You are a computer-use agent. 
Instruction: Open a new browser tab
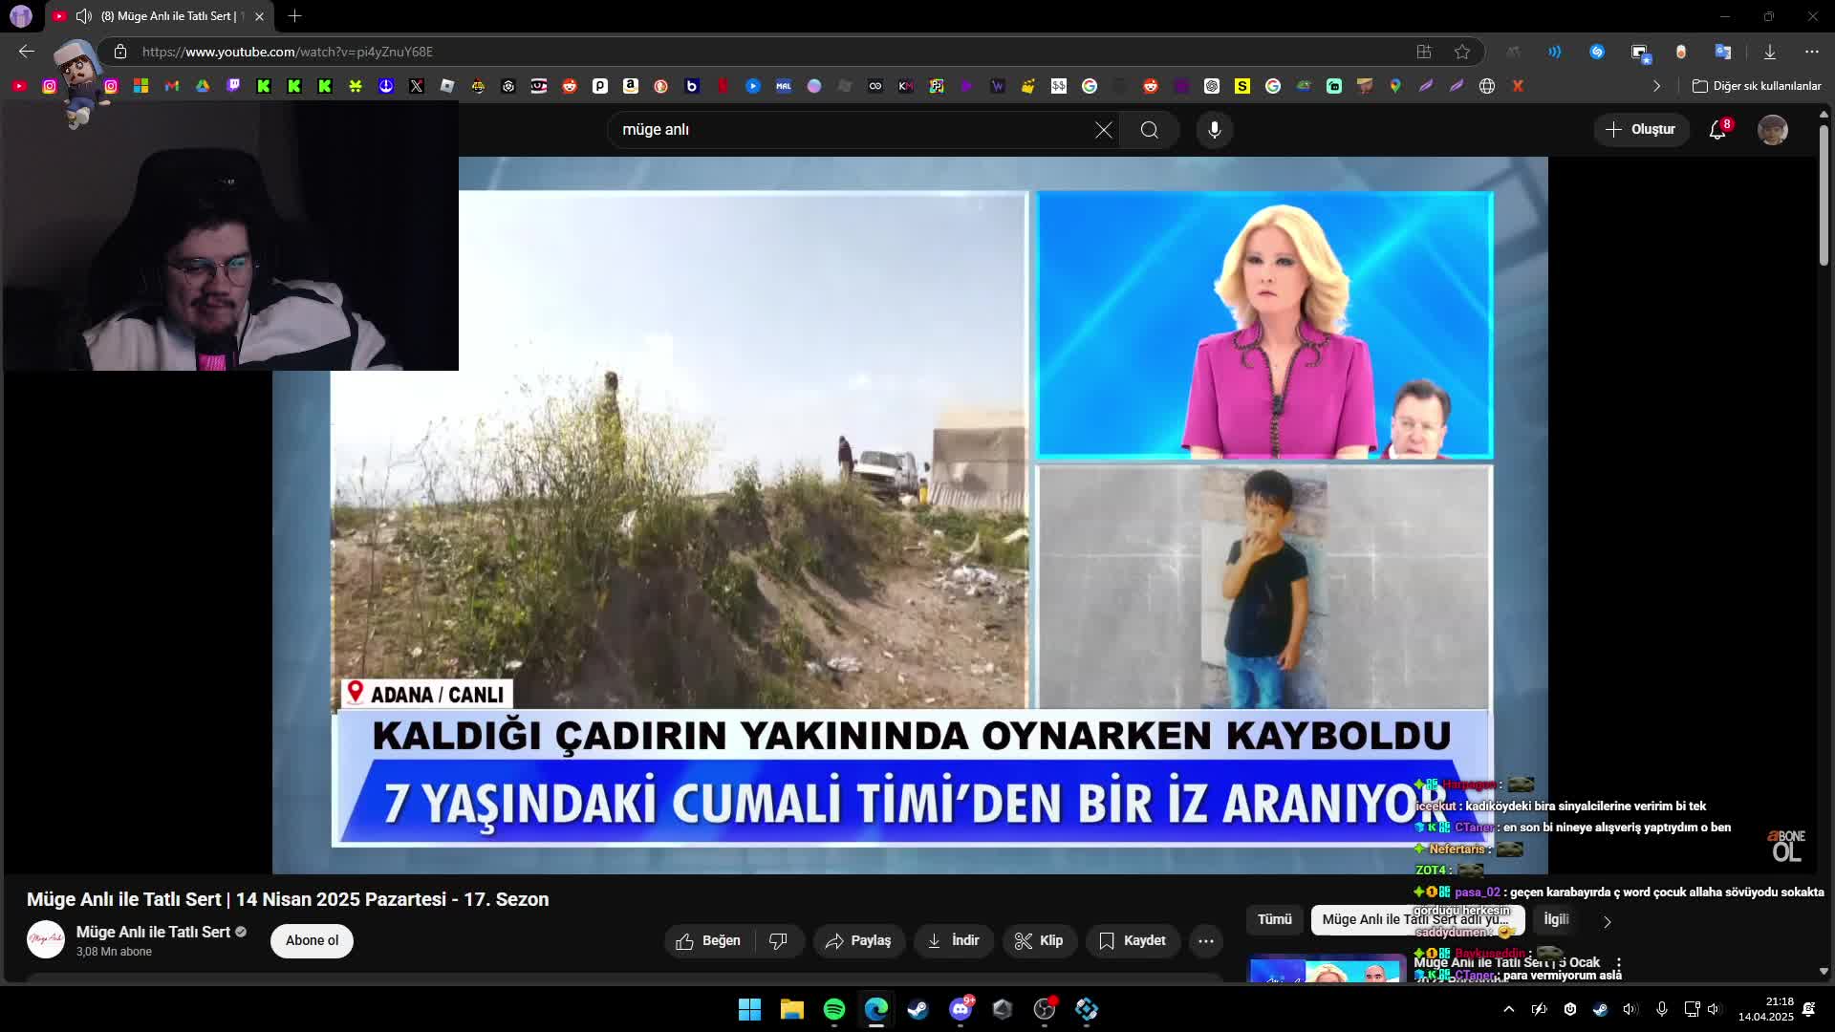294,16
